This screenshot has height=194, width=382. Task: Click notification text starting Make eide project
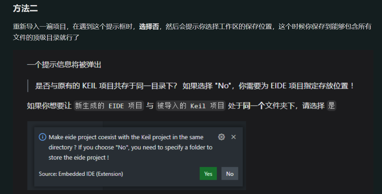pos(126,137)
